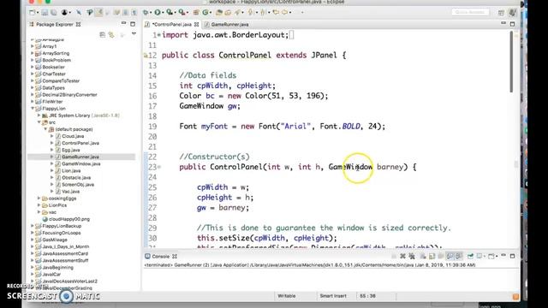Image resolution: width=548 pixels, height=308 pixels.
Task: Maximize the Package Explorer view
Action: pyautogui.click(x=133, y=24)
